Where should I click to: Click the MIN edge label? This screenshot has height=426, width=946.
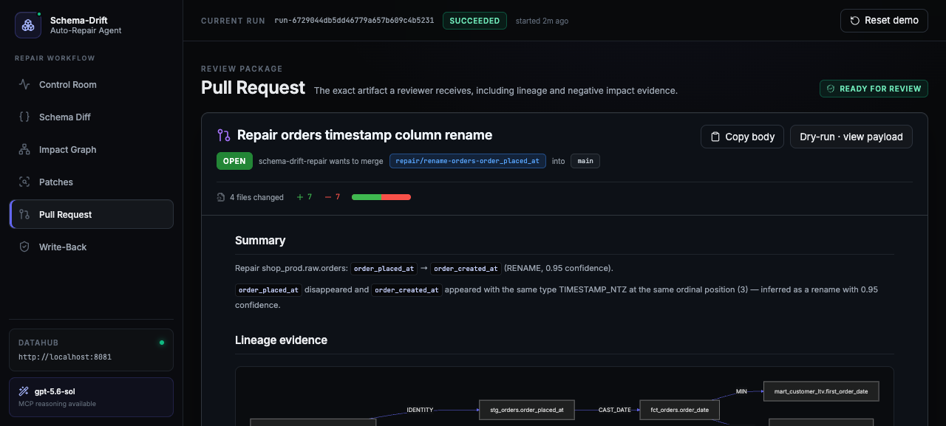[742, 391]
